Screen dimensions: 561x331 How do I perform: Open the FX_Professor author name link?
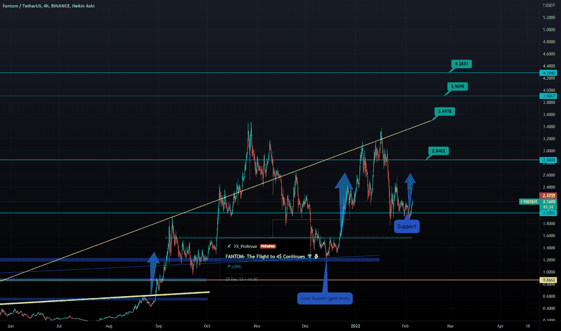pyautogui.click(x=246, y=246)
